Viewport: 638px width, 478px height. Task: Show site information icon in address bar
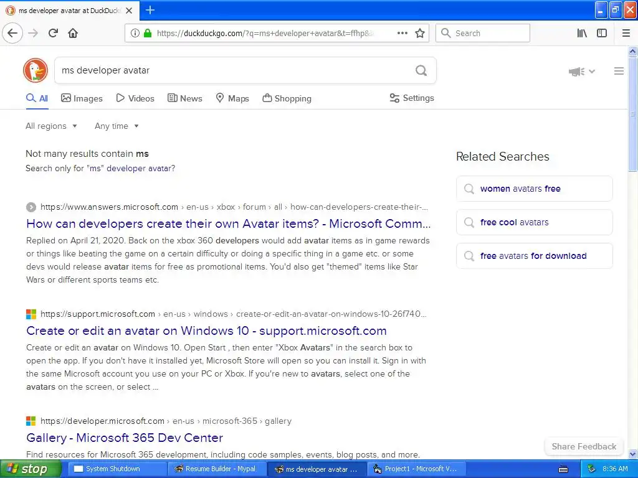(x=135, y=33)
